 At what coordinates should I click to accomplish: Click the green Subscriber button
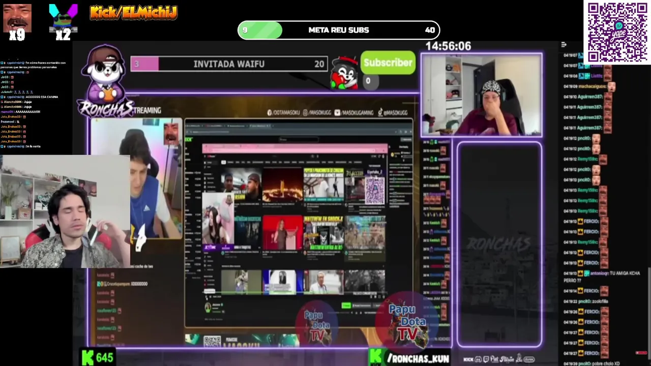(x=388, y=63)
